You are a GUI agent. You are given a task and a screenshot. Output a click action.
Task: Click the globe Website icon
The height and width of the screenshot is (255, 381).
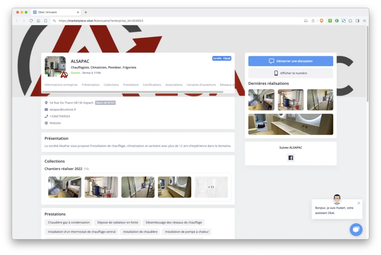coord(46,123)
